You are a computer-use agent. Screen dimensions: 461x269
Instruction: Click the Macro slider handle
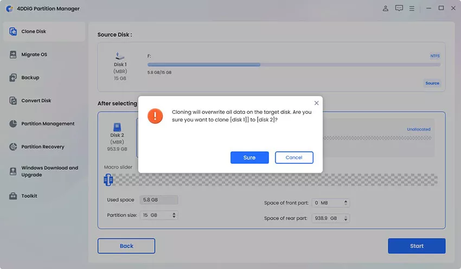pyautogui.click(x=108, y=180)
